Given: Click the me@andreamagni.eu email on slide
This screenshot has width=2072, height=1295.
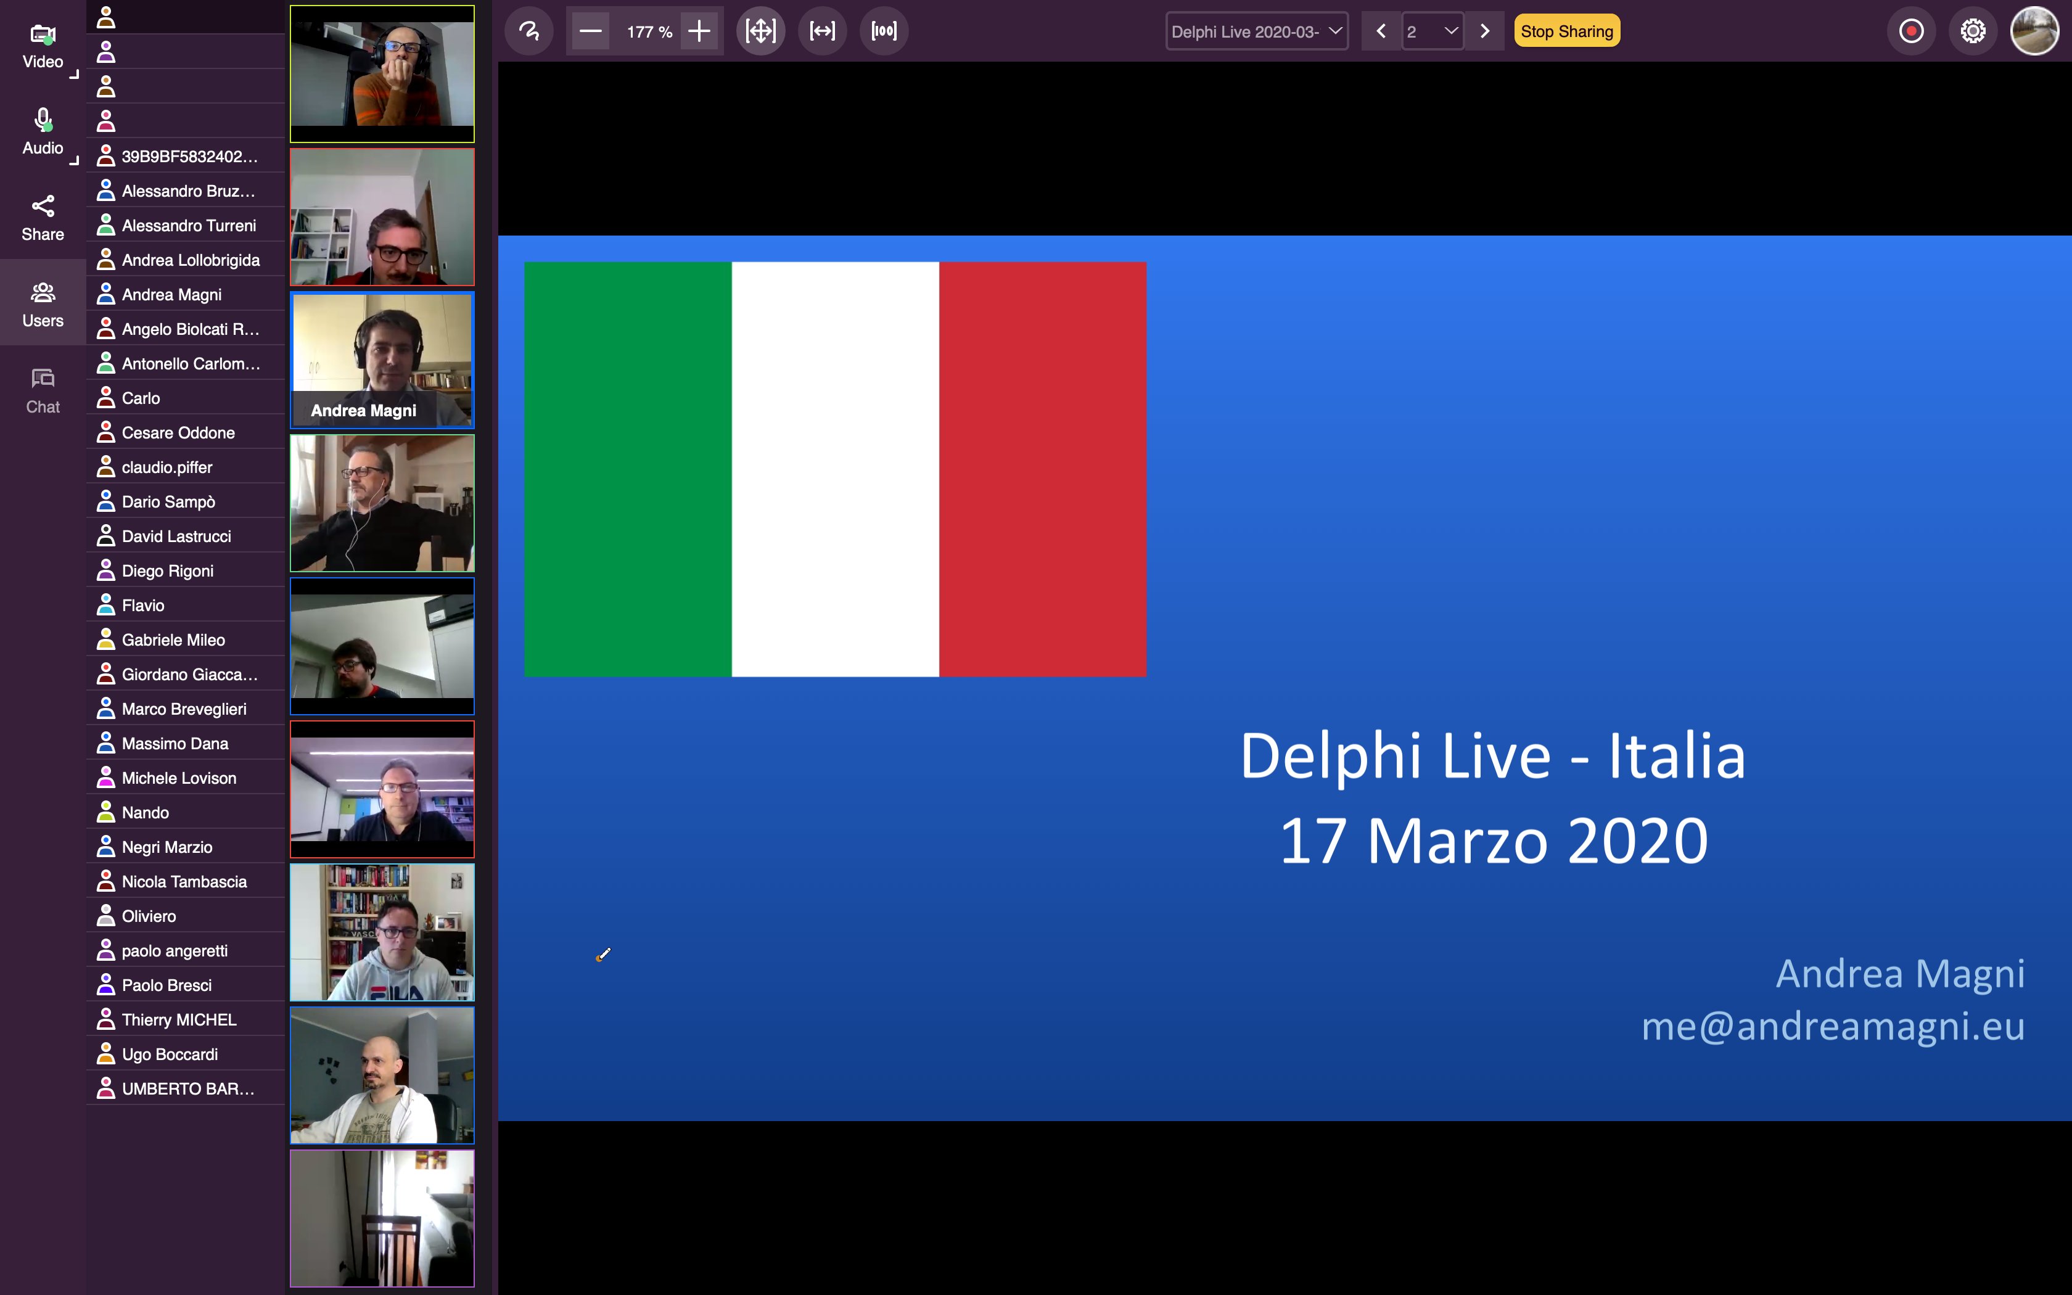Looking at the screenshot, I should 1832,1026.
